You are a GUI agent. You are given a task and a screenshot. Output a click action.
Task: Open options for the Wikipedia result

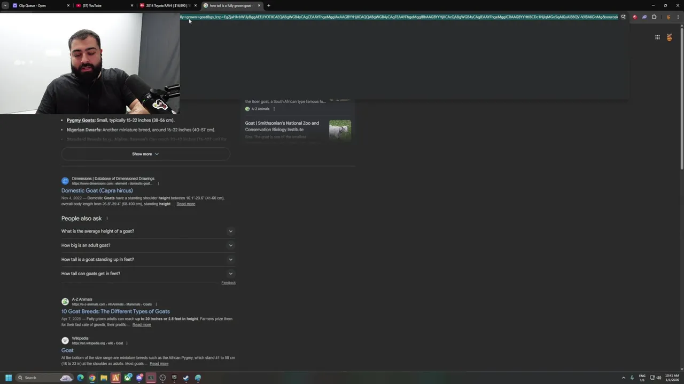point(127,343)
